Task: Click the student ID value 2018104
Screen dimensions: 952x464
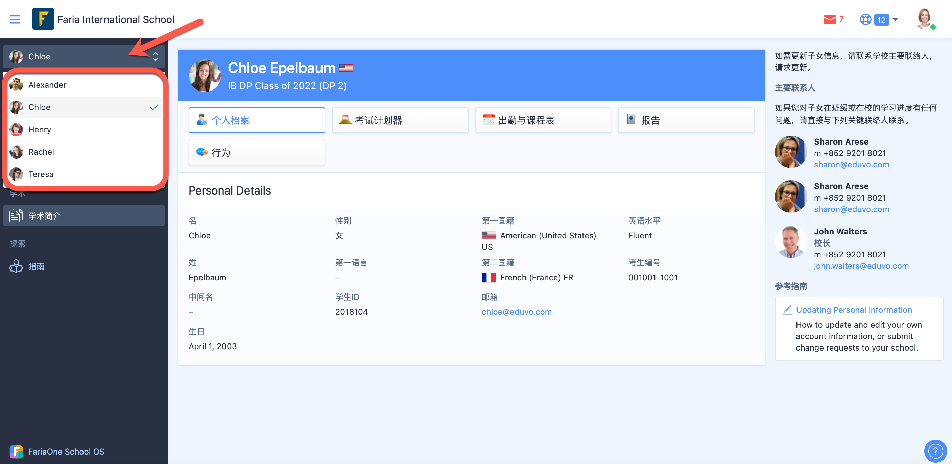Action: tap(352, 312)
